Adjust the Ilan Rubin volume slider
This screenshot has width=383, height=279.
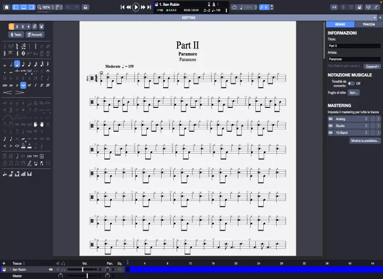[82, 269]
